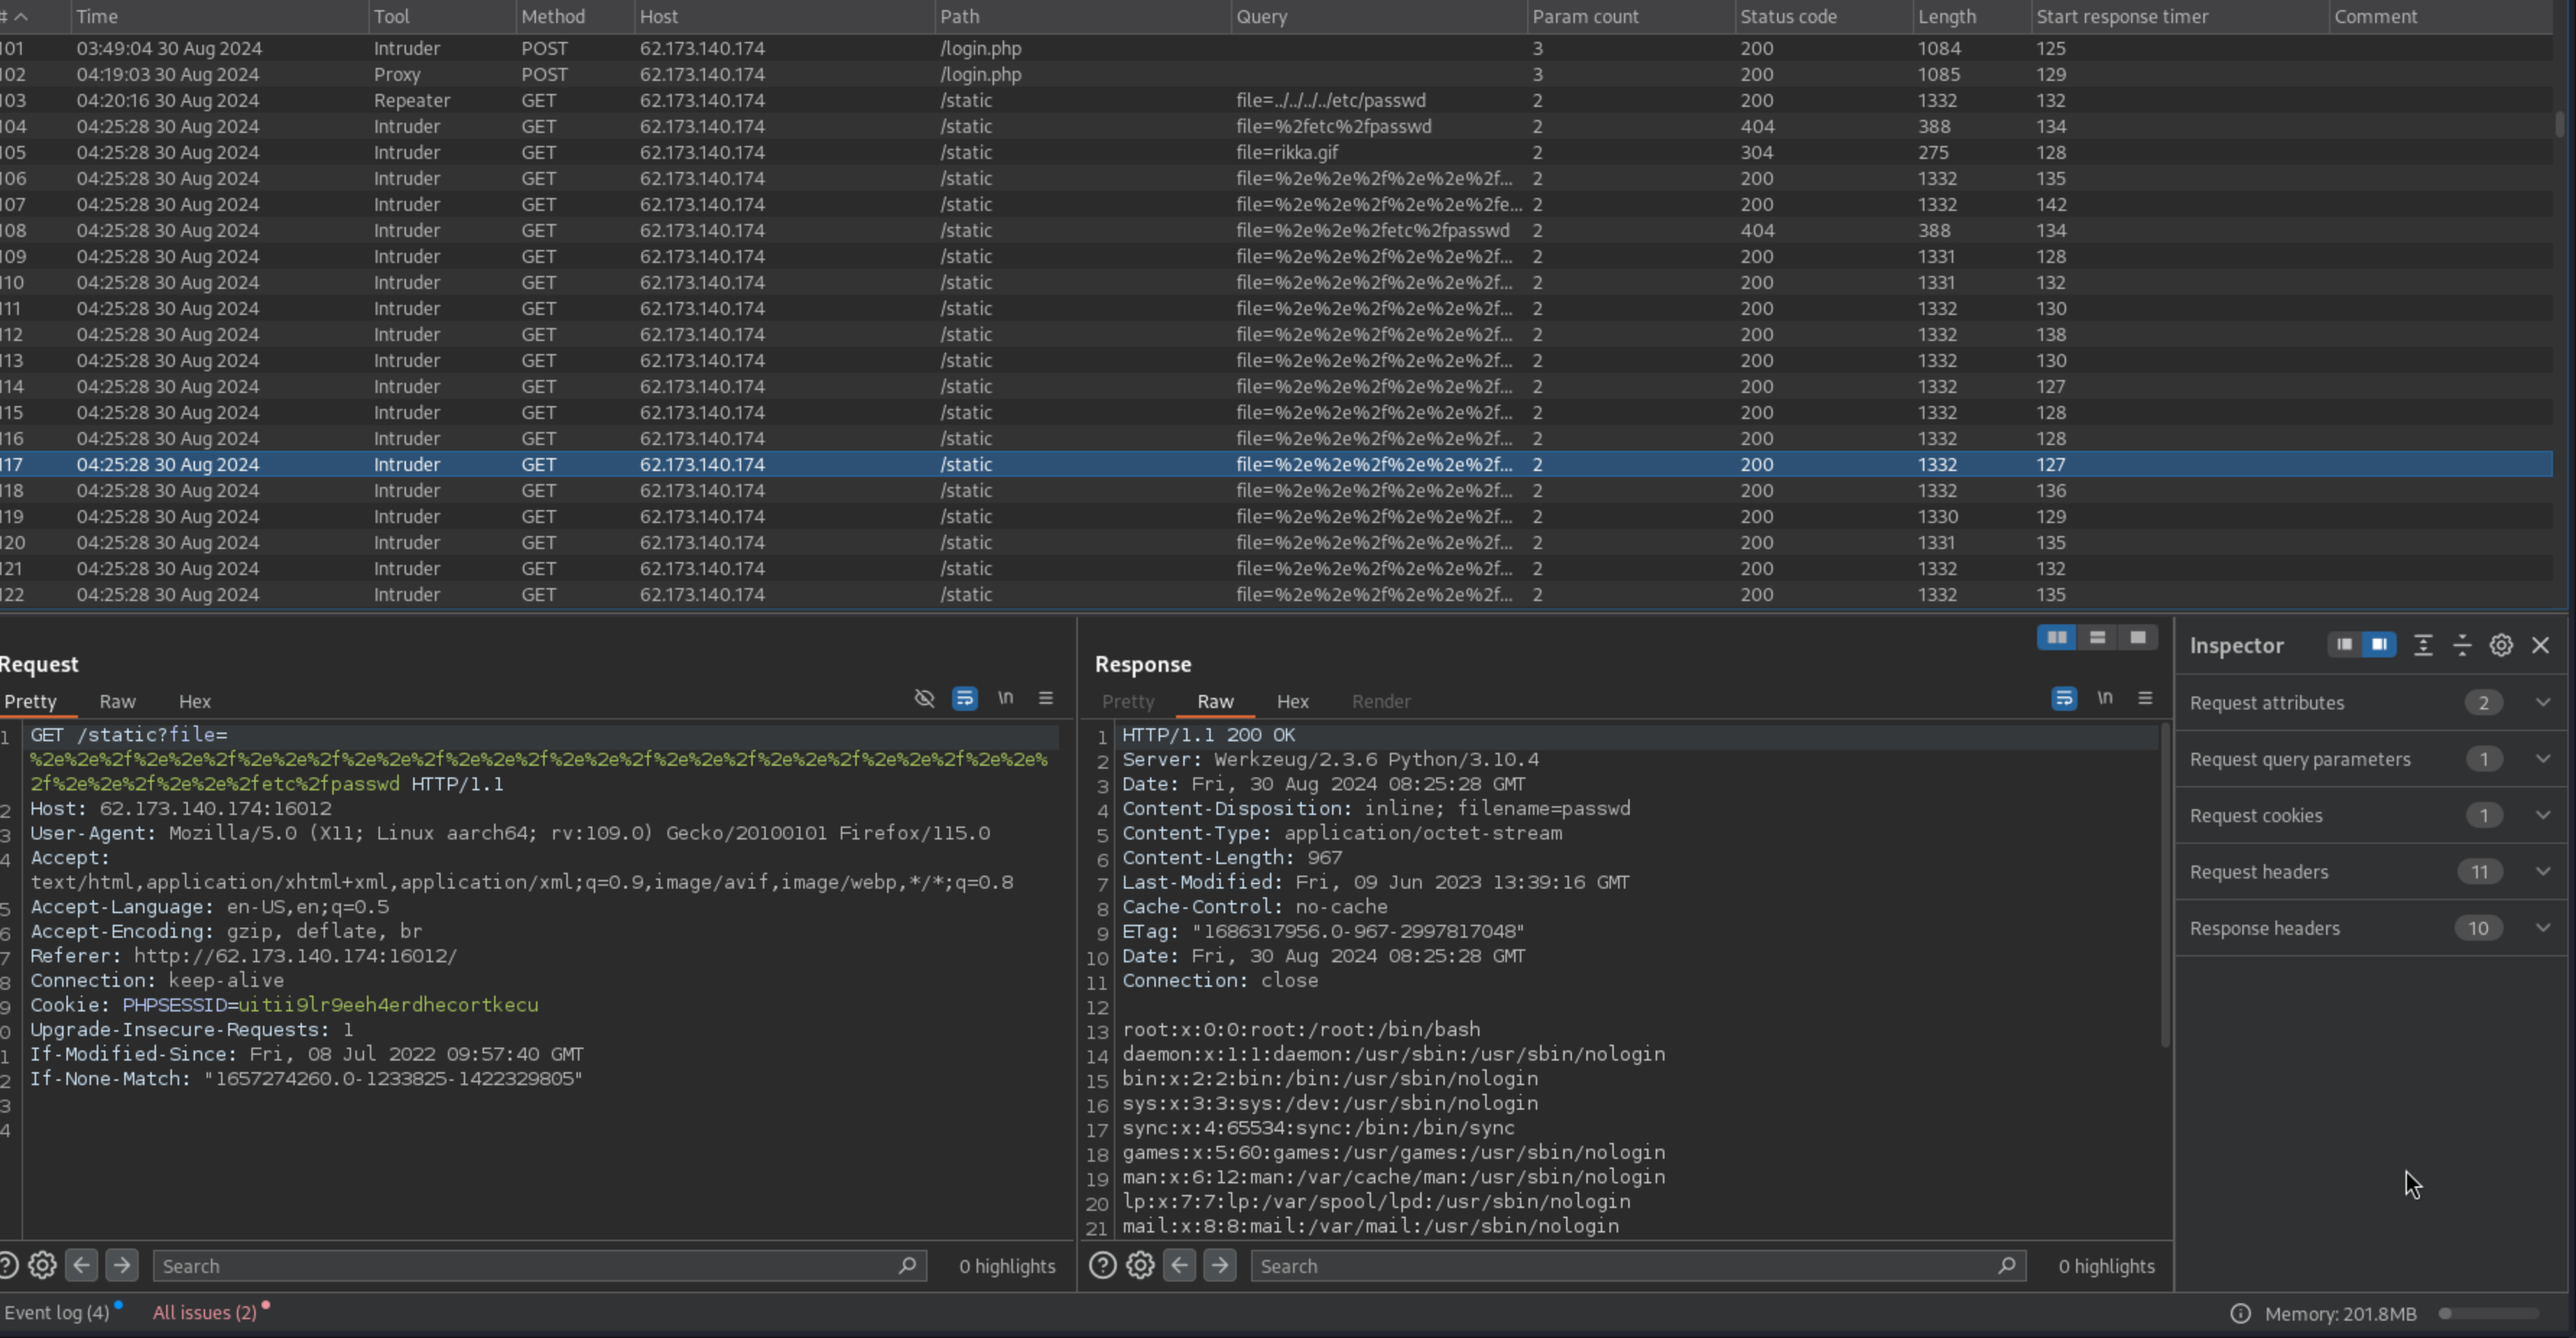2576x1338 pixels.
Task: Select side-by-side request/response layout
Action: [2056, 638]
